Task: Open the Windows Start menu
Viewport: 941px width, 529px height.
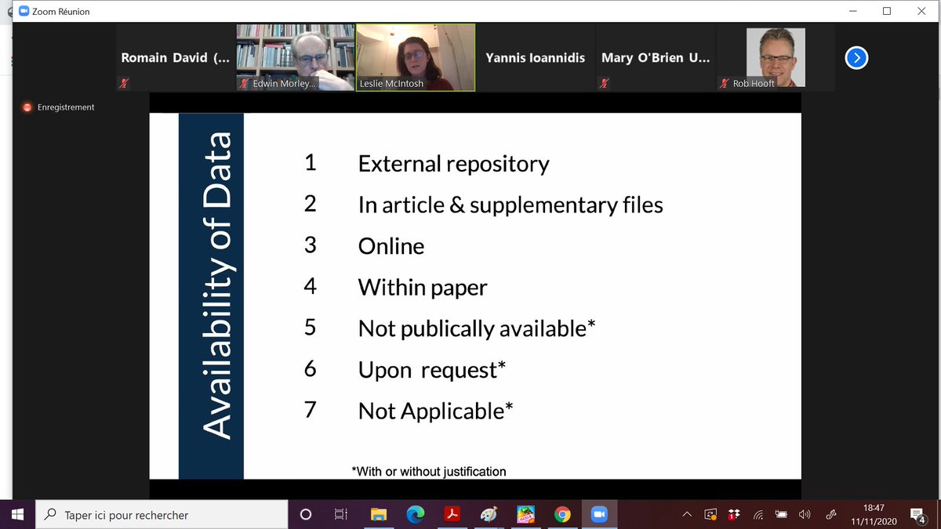Action: point(16,514)
